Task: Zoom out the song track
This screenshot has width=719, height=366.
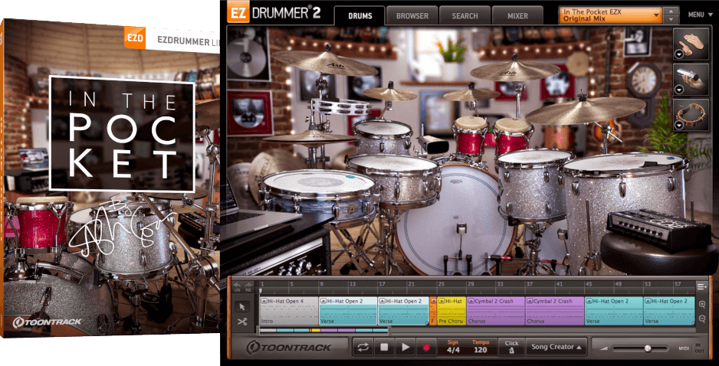Action: pyautogui.click(x=702, y=319)
